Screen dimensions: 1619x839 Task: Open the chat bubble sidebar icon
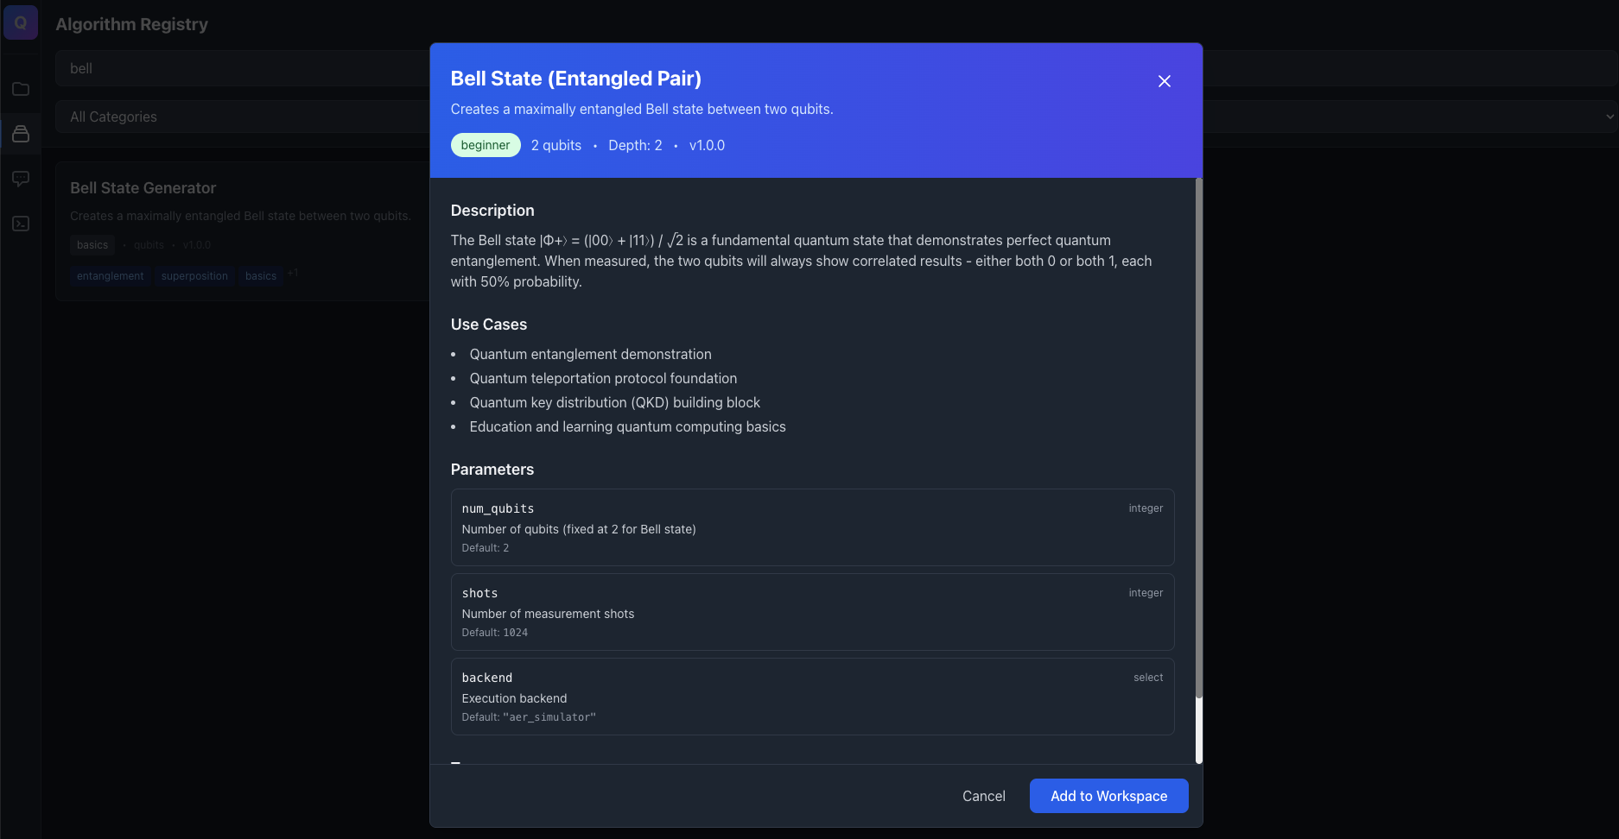pos(21,179)
